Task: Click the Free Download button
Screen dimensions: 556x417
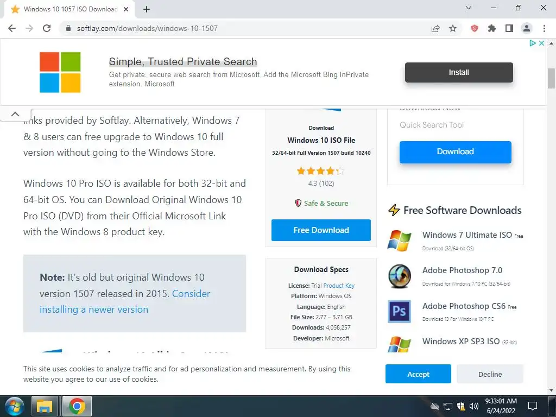Action: (x=321, y=230)
